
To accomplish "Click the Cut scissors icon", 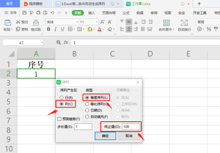I will click(x=18, y=22).
